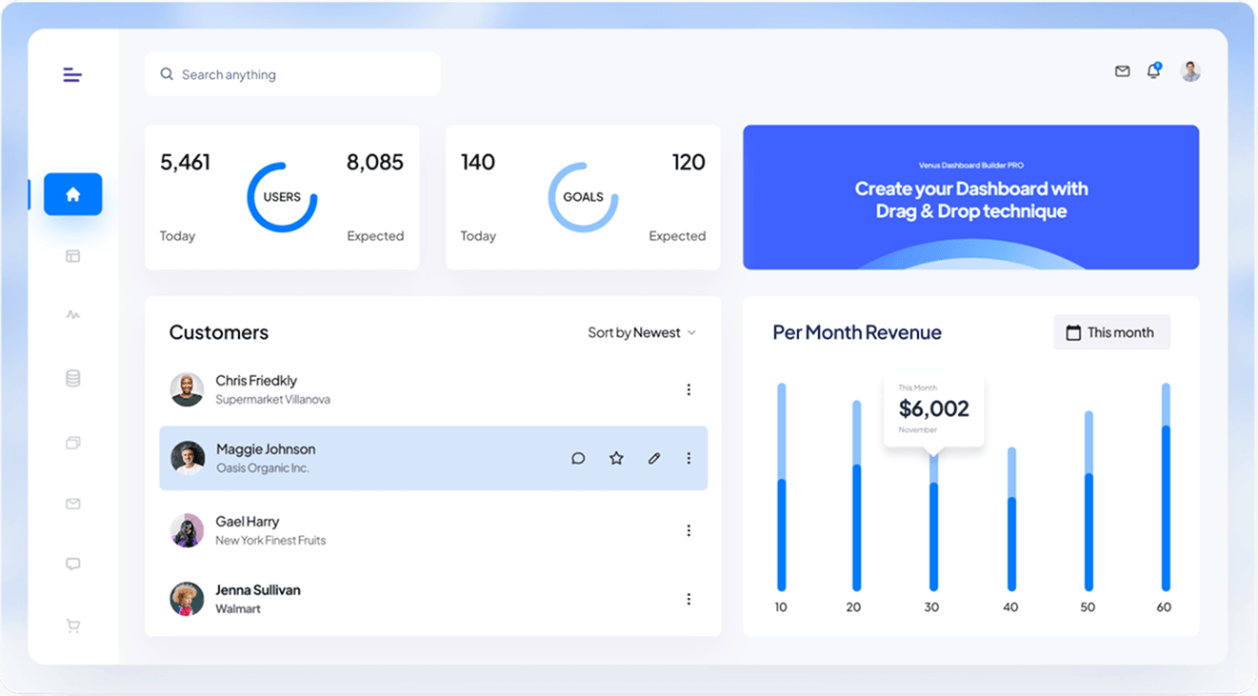Image resolution: width=1258 pixels, height=696 pixels.
Task: Click the search magnifier icon
Action: click(167, 74)
